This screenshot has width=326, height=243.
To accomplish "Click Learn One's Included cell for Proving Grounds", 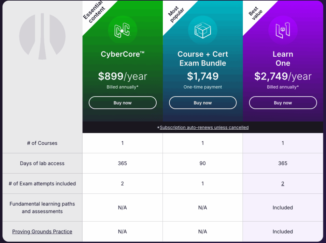I will pos(283,232).
